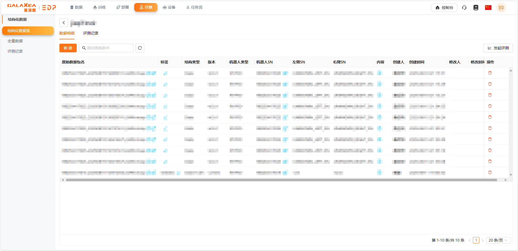Delete the first data row
The width and height of the screenshot is (518, 251).
(x=490, y=73)
